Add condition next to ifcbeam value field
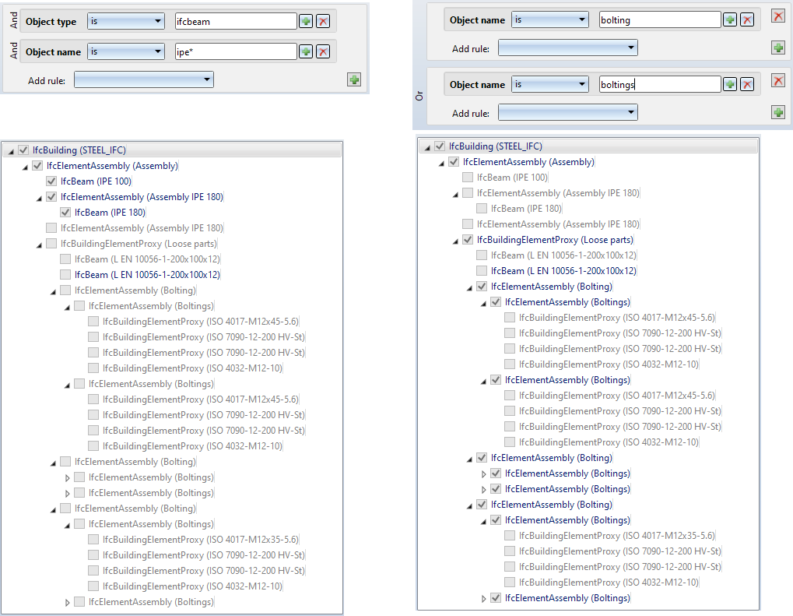Image resolution: width=793 pixels, height=616 pixels. [x=306, y=21]
